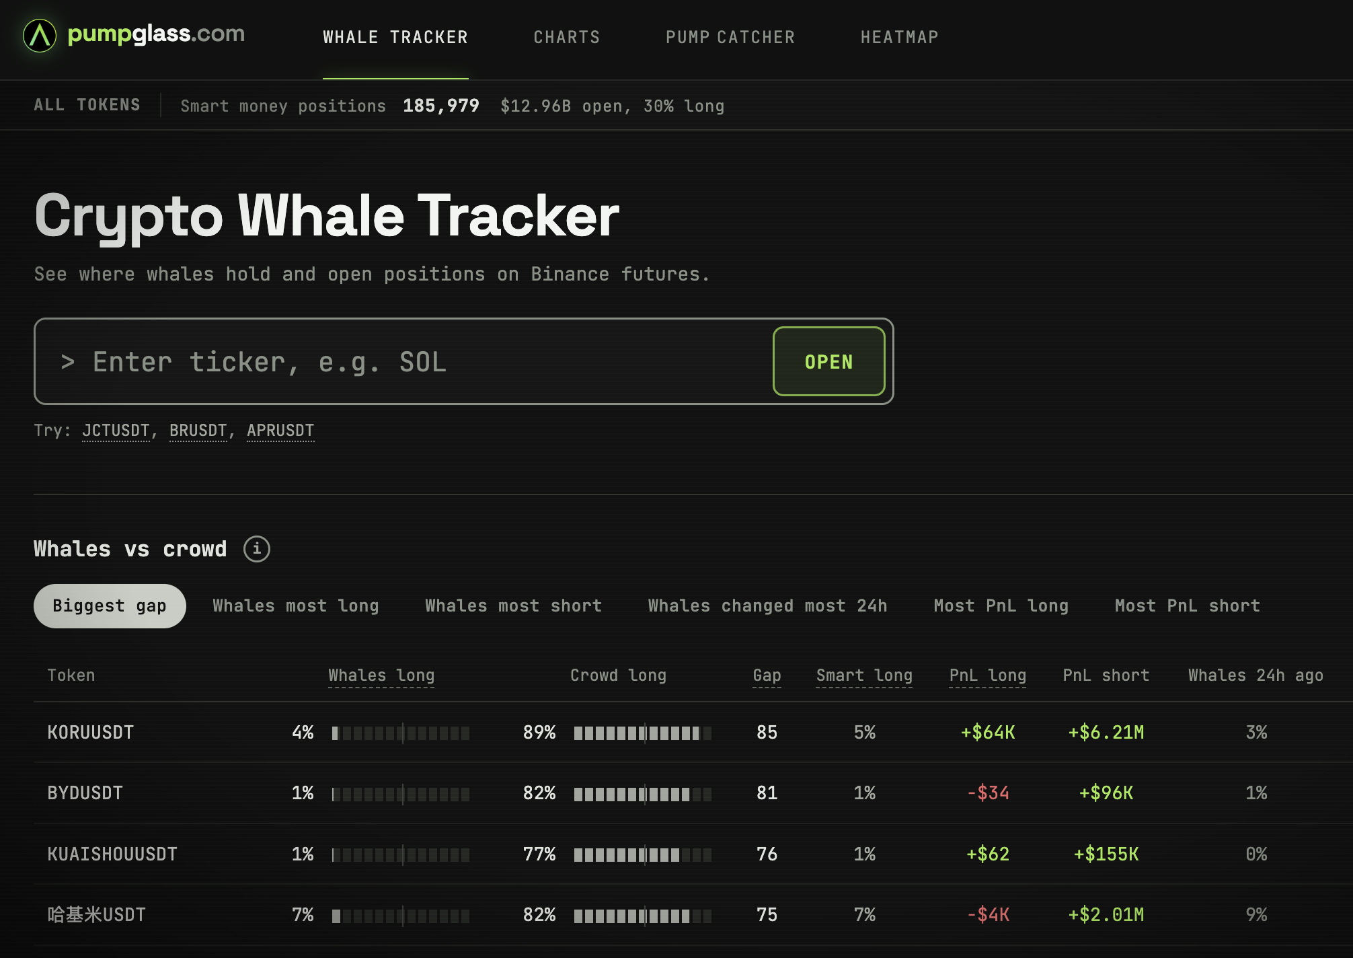1353x958 pixels.
Task: Select the Most PnL long filter
Action: pos(1001,606)
